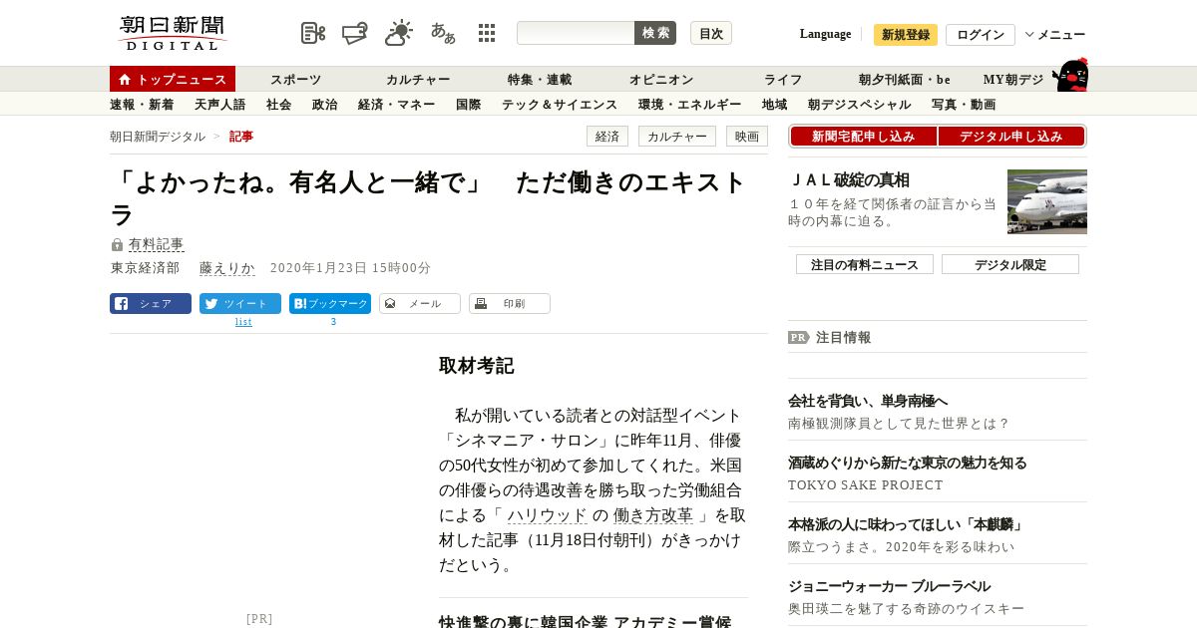Select 写真・動画 submenu item
The height and width of the screenshot is (628, 1197).
(x=964, y=104)
